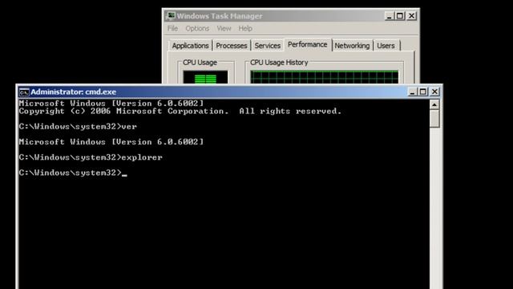This screenshot has width=513, height=289.
Task: Click the Administrator: cmd.exe title text
Action: (73, 92)
